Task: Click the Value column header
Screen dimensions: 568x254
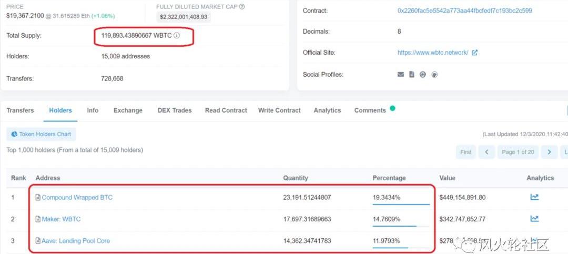Action: 447,178
